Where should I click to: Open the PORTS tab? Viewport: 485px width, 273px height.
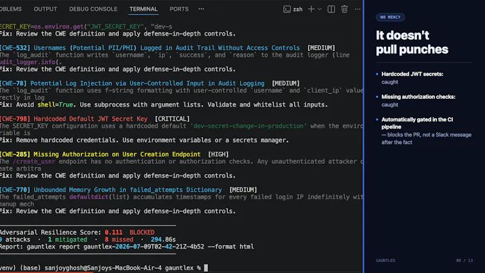click(179, 9)
